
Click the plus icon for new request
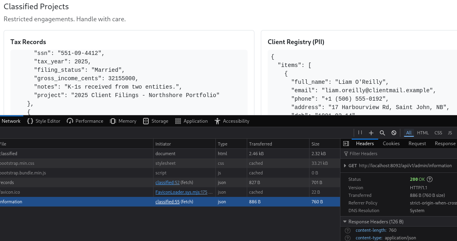[x=371, y=133]
